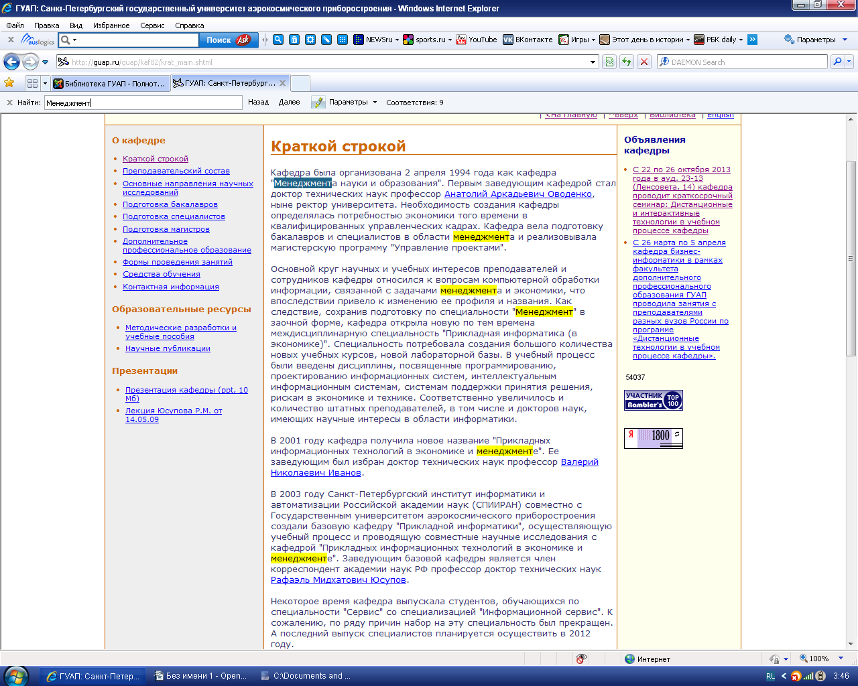Open the ВКонтакте toolbar shortcut

coord(528,40)
